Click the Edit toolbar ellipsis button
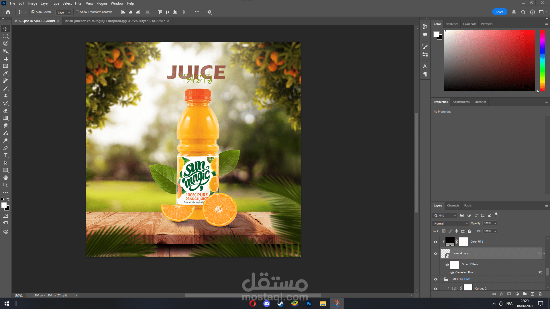Screen dimensions: 550x309 (5, 192)
